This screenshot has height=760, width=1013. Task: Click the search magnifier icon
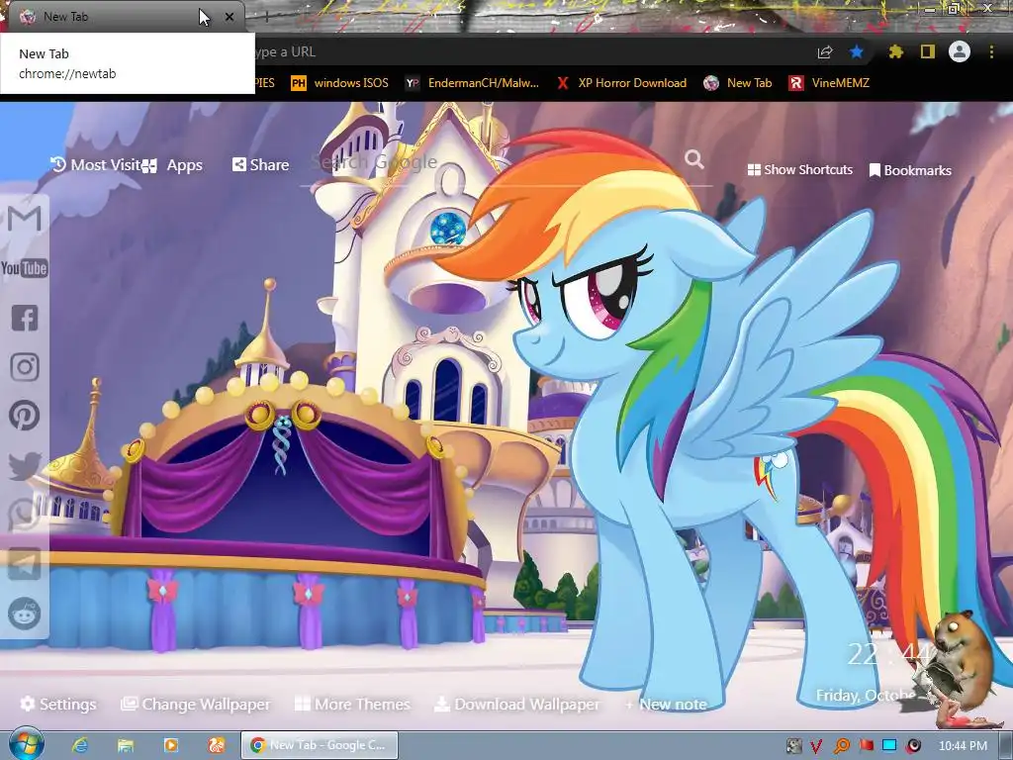point(693,159)
